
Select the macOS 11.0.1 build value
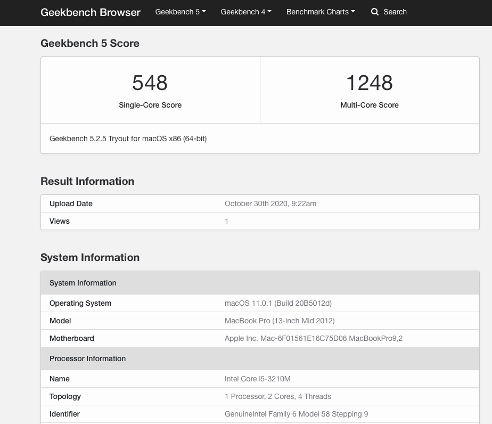pyautogui.click(x=278, y=303)
